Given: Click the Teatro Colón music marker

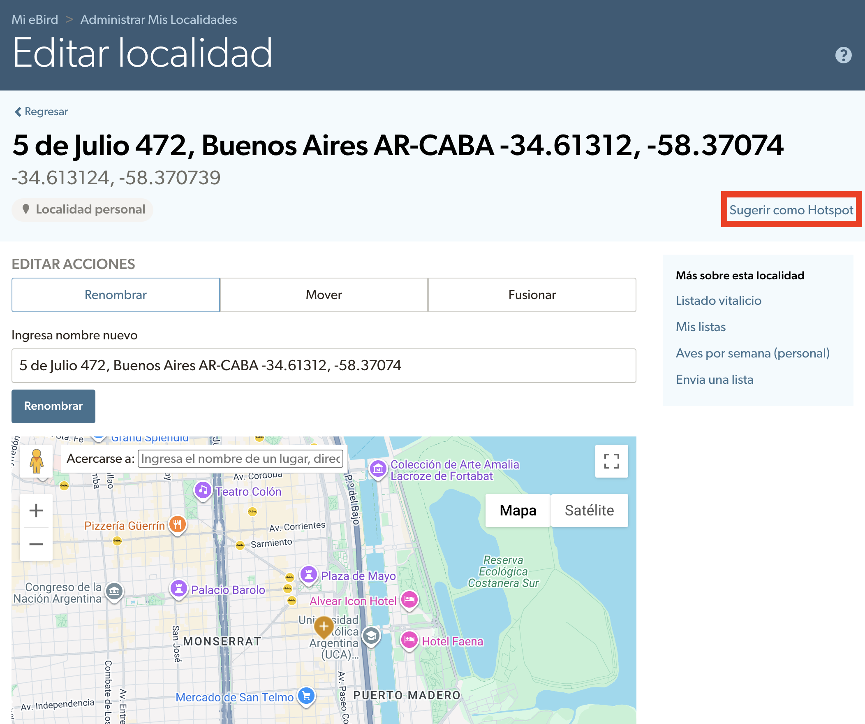Looking at the screenshot, I should point(203,491).
